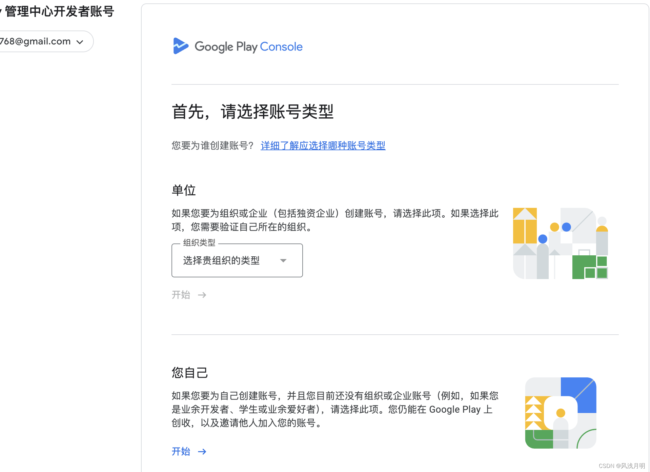Viewport: 650px width, 472px height.
Task: Click the 您自己 section heading
Action: pos(189,372)
